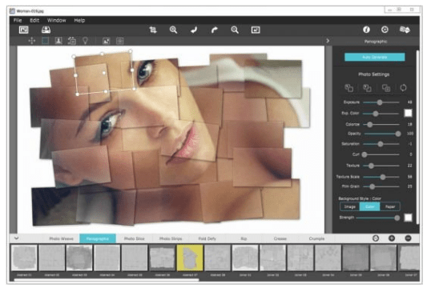Click the circular reset icon under Photo Settings
Viewport: 427px width, 288px height.
tap(403, 88)
